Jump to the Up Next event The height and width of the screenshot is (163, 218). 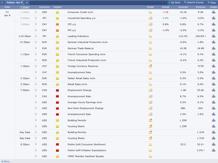point(174,2)
